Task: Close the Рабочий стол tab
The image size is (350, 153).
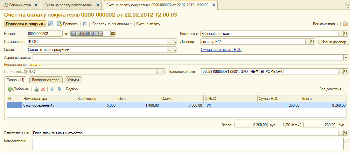Action: [x=36, y=5]
